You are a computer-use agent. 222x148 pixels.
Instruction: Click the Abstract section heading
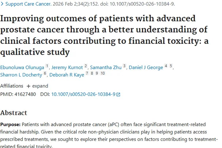tap(14, 113)
